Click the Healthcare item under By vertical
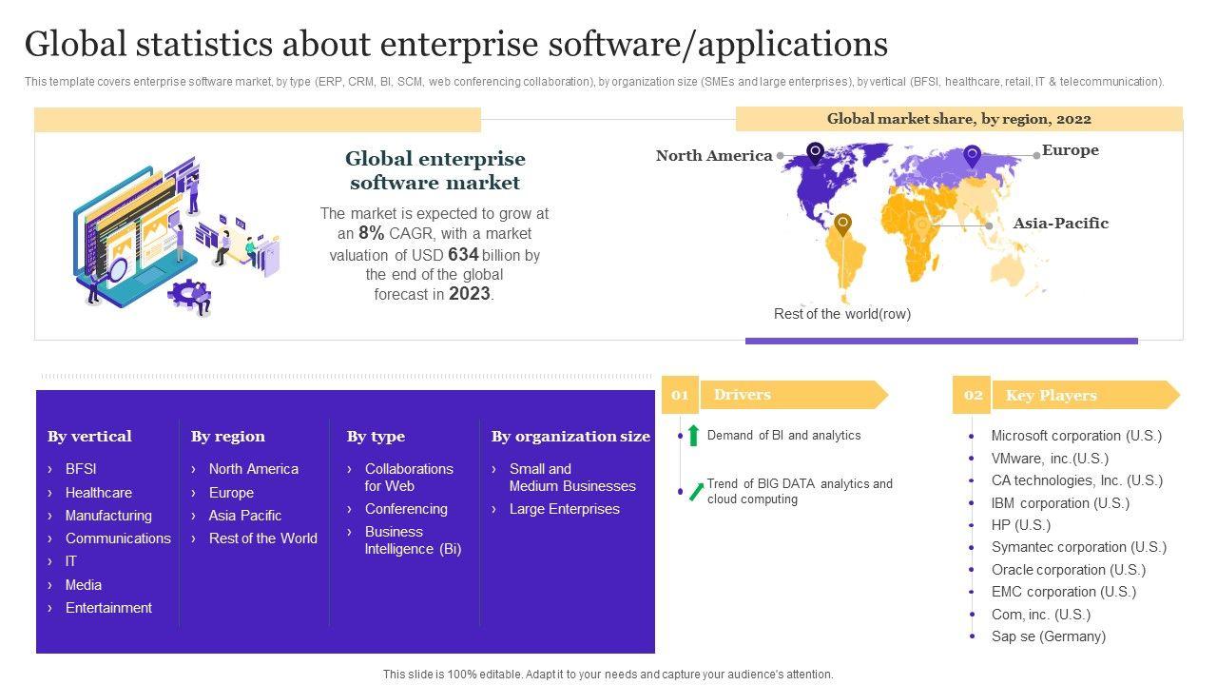Image resolution: width=1217 pixels, height=685 pixels. click(98, 493)
